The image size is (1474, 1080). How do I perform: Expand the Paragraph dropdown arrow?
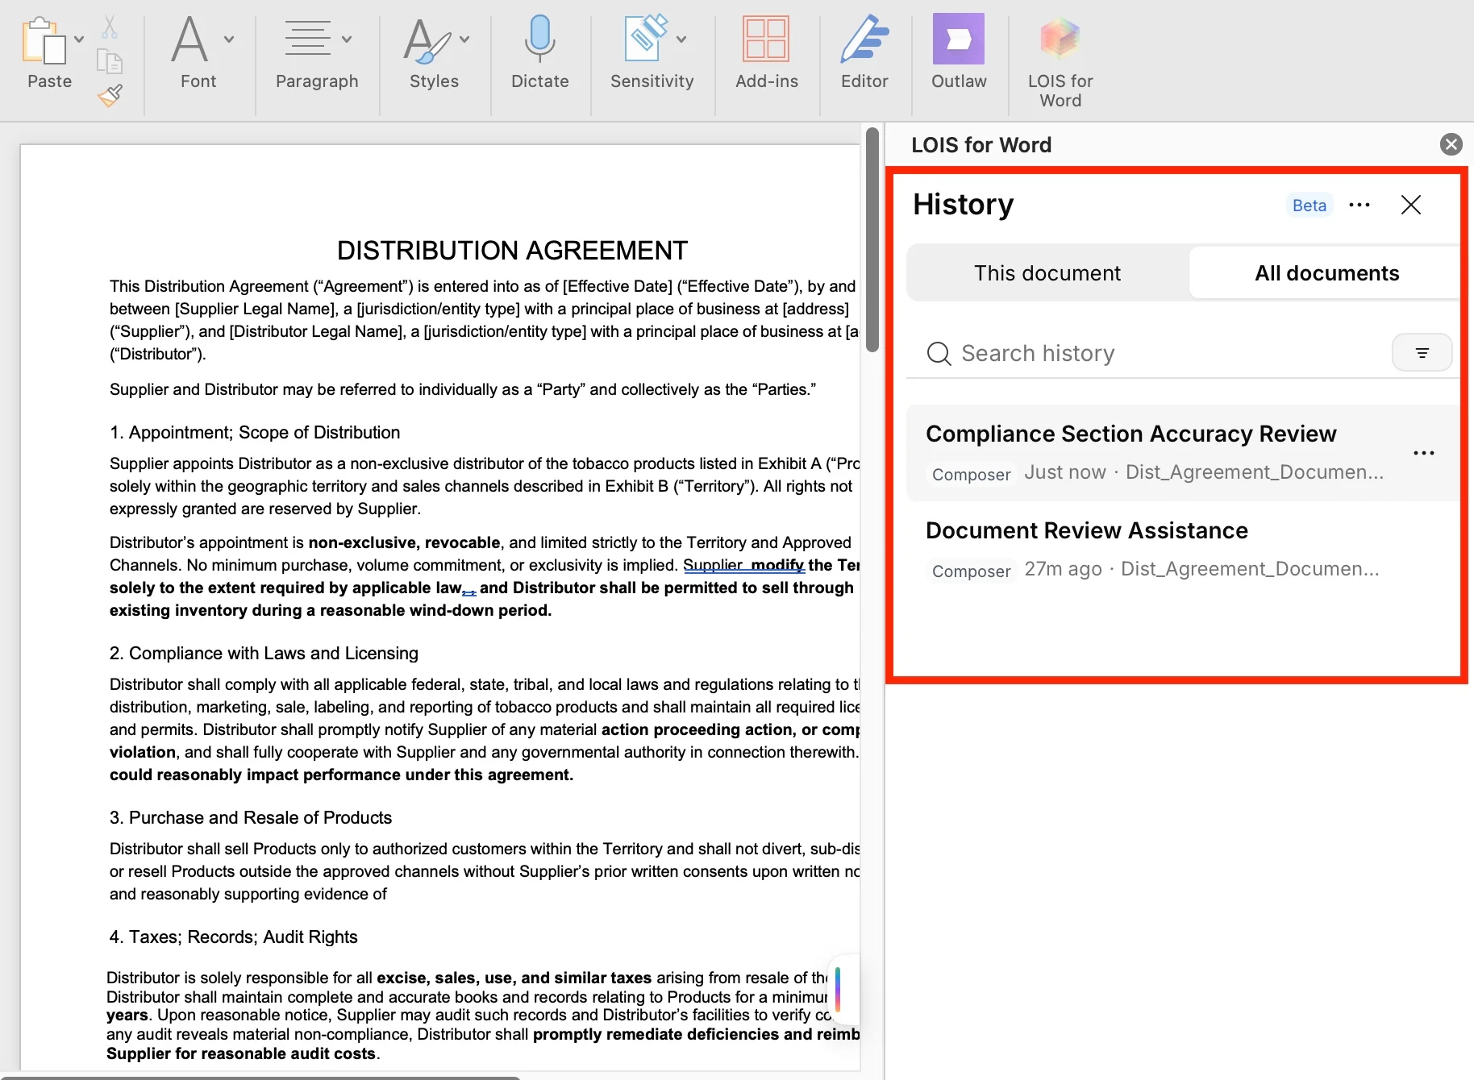[347, 39]
